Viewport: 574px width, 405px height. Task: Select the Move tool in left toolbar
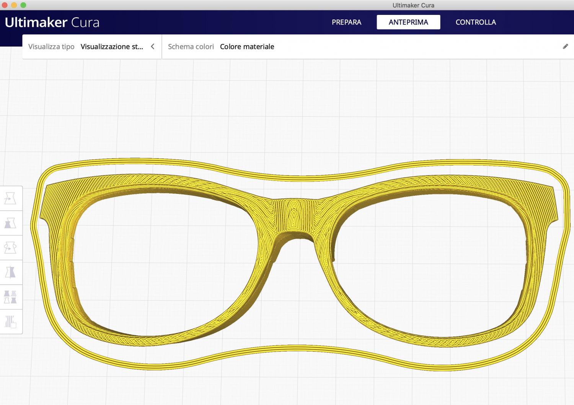(x=10, y=198)
